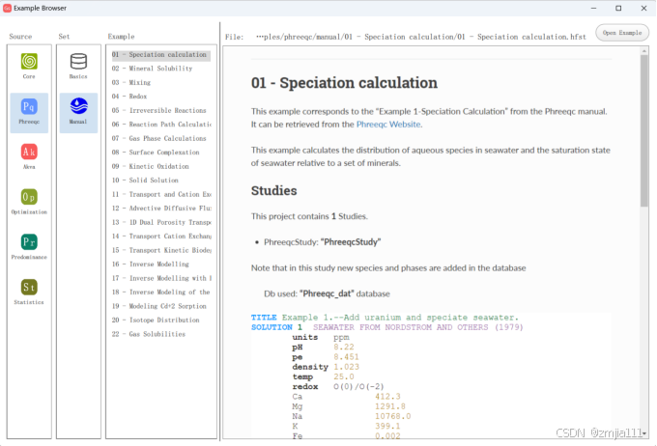Select example 17 - Inverse Modelling with

tap(161, 278)
